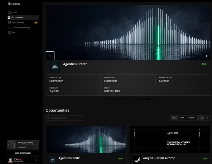The width and height of the screenshot is (212, 164).
Task: Click the Top 100 eligibility value
Action: click(54, 91)
